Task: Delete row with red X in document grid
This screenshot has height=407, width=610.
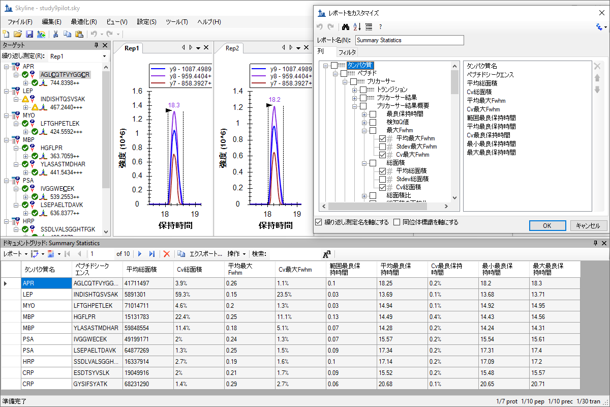Action: (166, 253)
